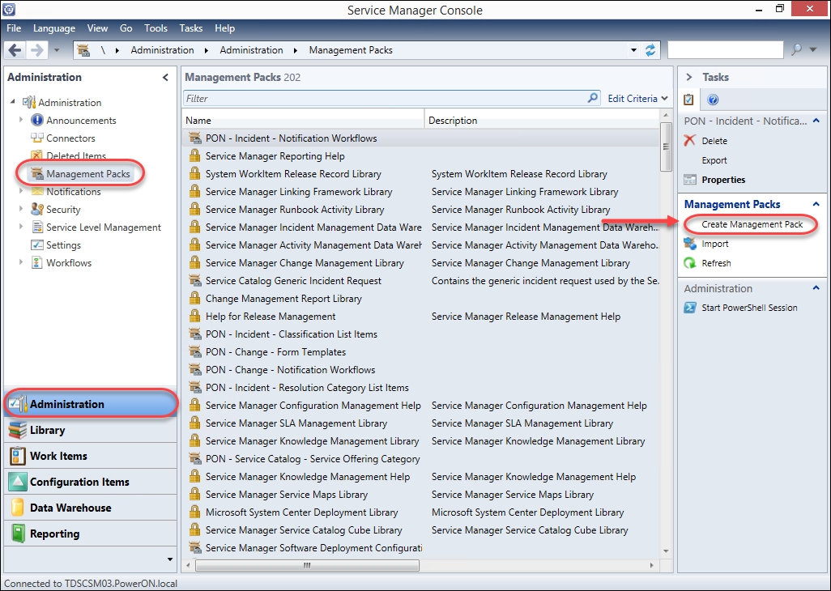Click the Back navigation arrow
The width and height of the screenshot is (831, 591).
click(x=15, y=50)
